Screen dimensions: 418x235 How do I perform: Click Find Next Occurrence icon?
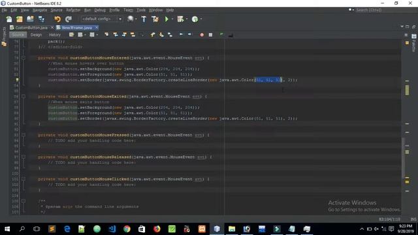(x=124, y=35)
